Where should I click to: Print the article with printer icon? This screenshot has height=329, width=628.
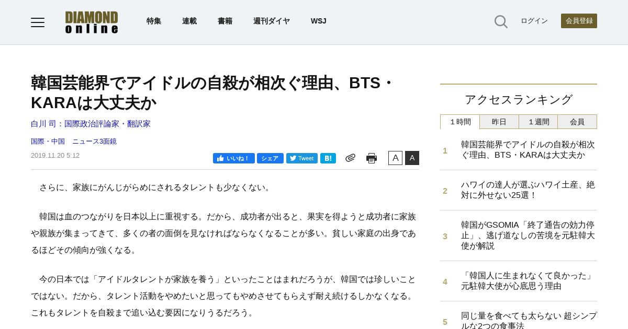coord(372,158)
